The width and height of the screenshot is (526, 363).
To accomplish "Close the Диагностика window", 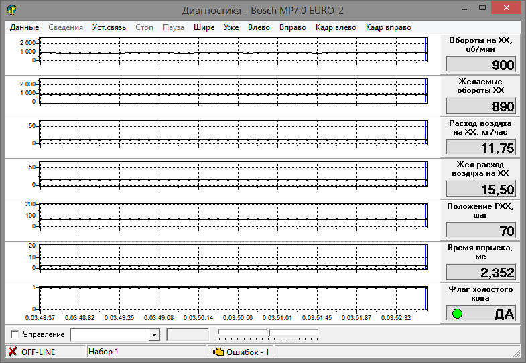I will (x=506, y=8).
